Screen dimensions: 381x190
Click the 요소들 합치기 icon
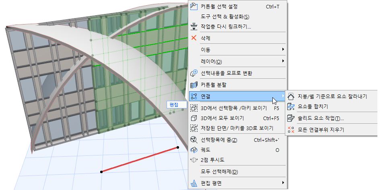pyautogui.click(x=291, y=106)
